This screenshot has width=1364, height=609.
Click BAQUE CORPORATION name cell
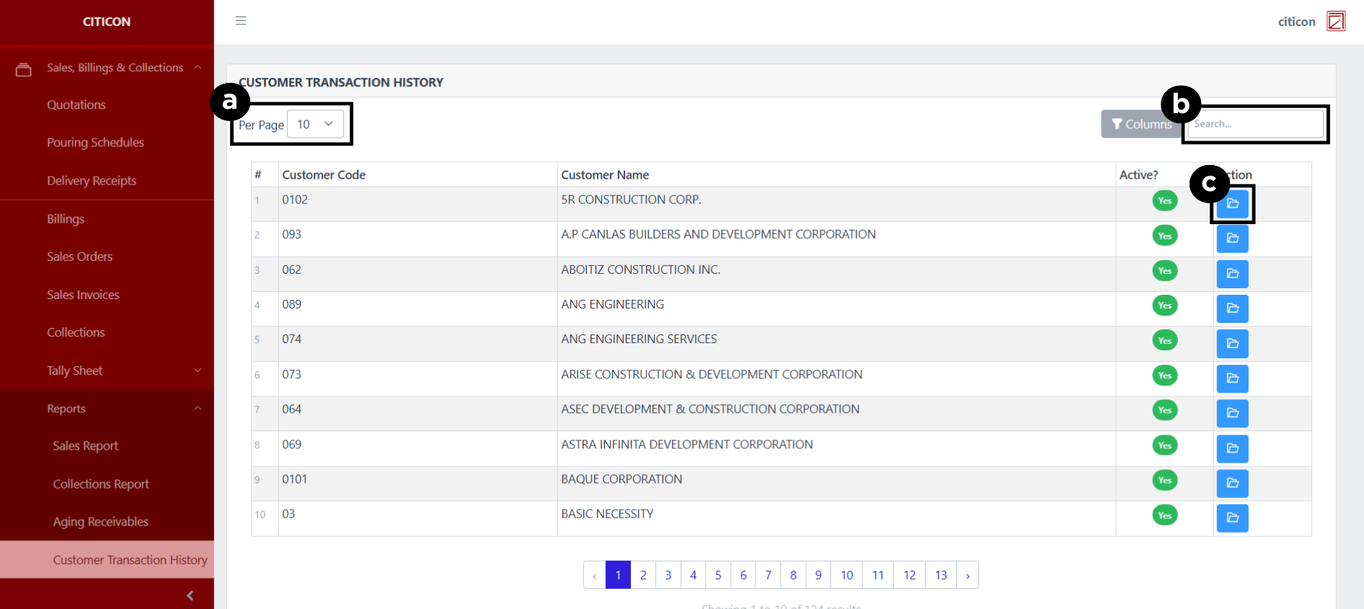point(836,484)
